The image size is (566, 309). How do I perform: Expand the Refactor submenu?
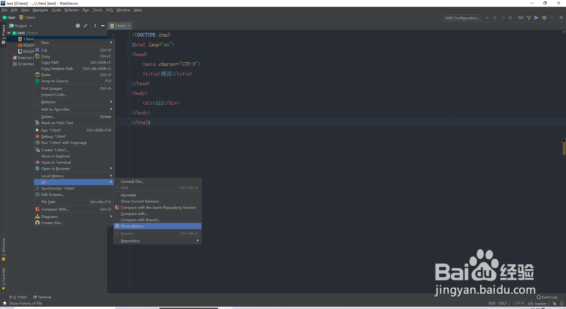74,102
